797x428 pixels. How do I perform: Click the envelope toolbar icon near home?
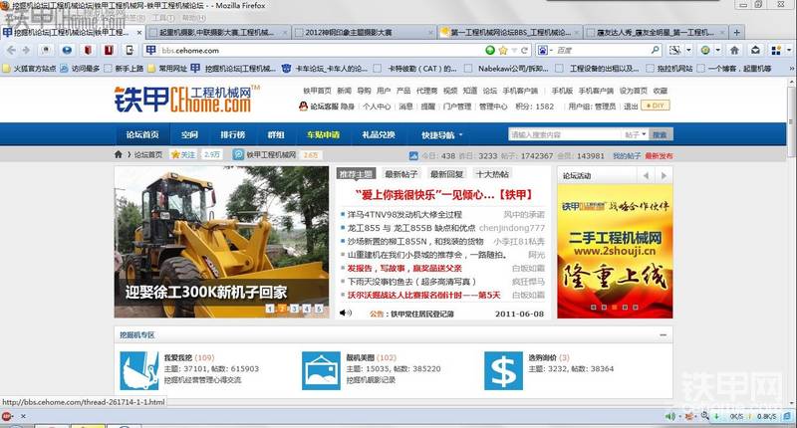pos(756,50)
